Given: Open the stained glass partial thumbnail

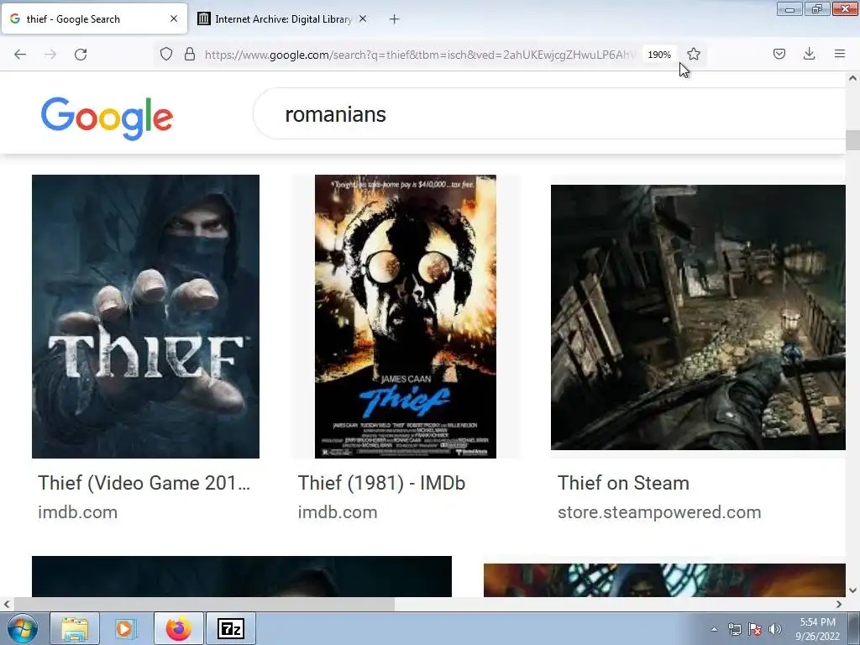Looking at the screenshot, I should [x=665, y=580].
